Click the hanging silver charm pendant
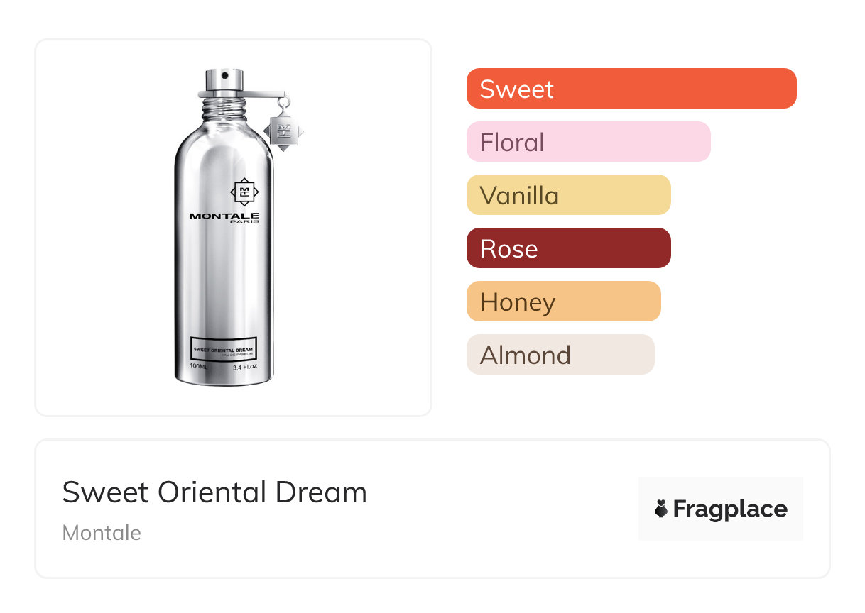 click(283, 131)
